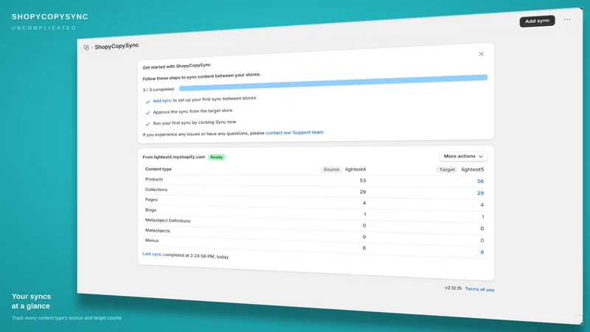Click the From lightest4.myshopify.com heading

[174, 157]
